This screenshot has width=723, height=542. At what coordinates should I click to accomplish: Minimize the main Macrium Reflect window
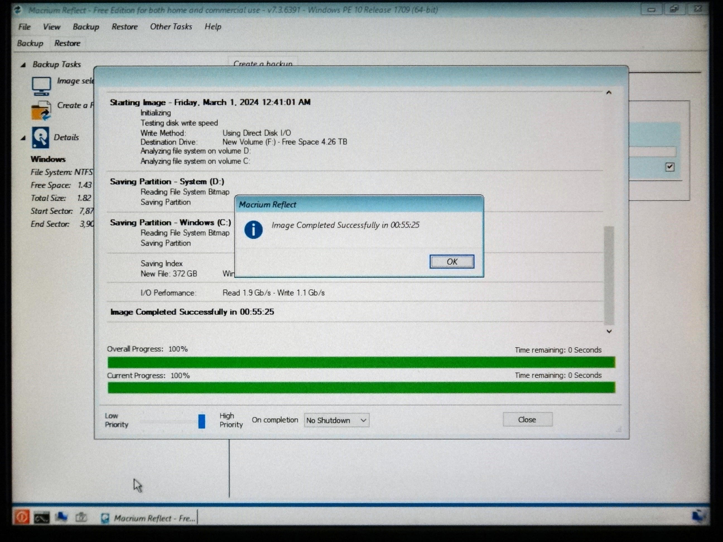pos(651,9)
